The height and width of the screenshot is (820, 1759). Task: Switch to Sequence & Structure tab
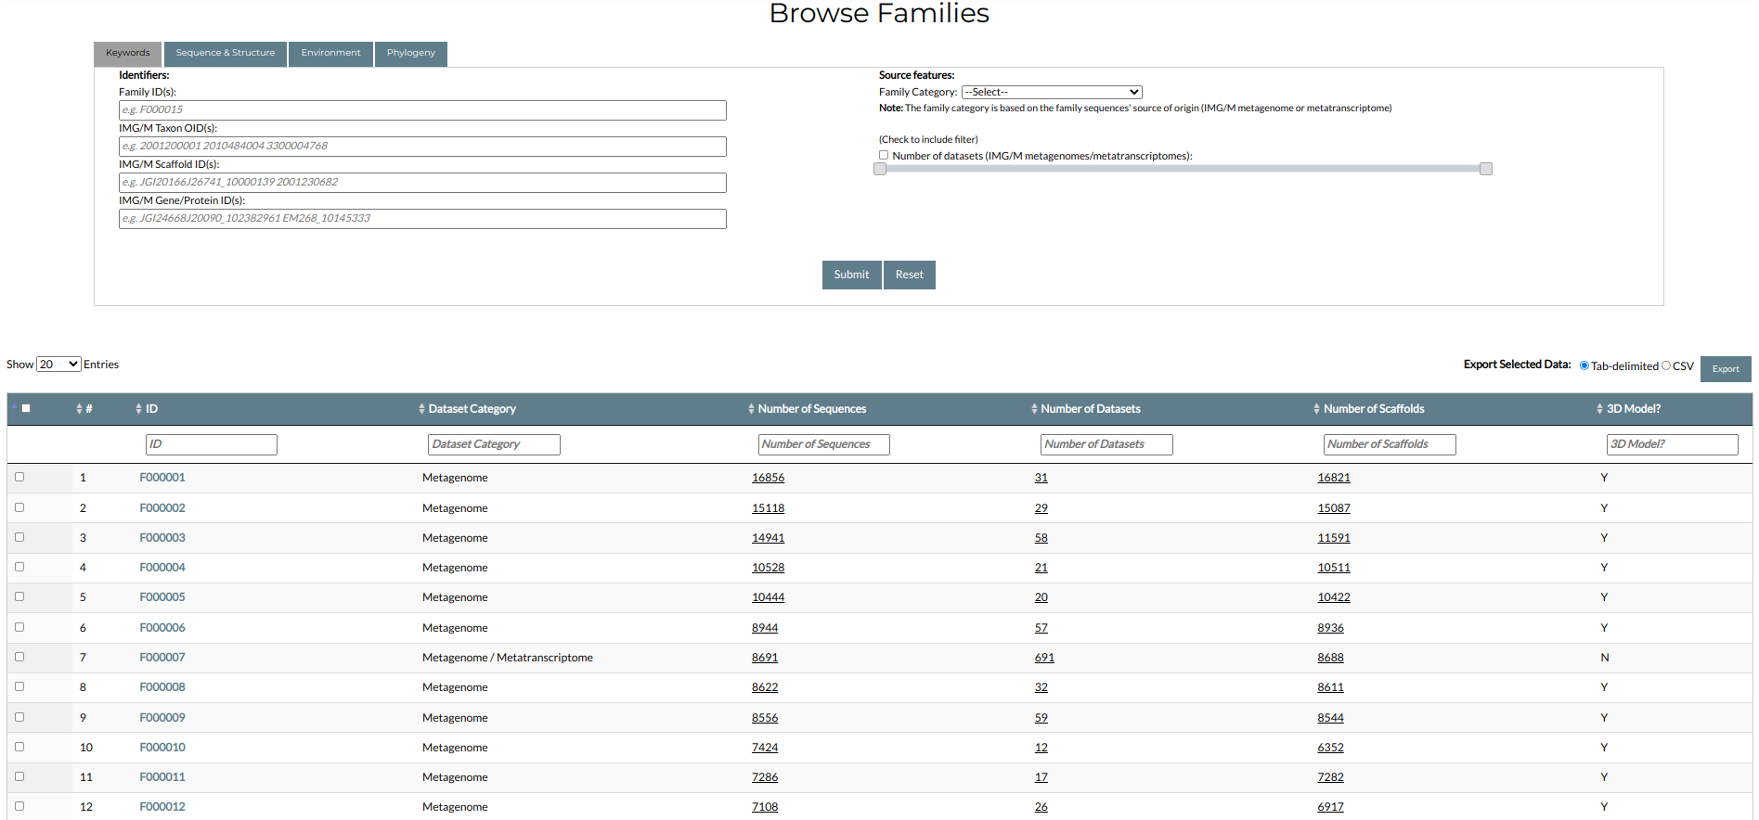[226, 54]
